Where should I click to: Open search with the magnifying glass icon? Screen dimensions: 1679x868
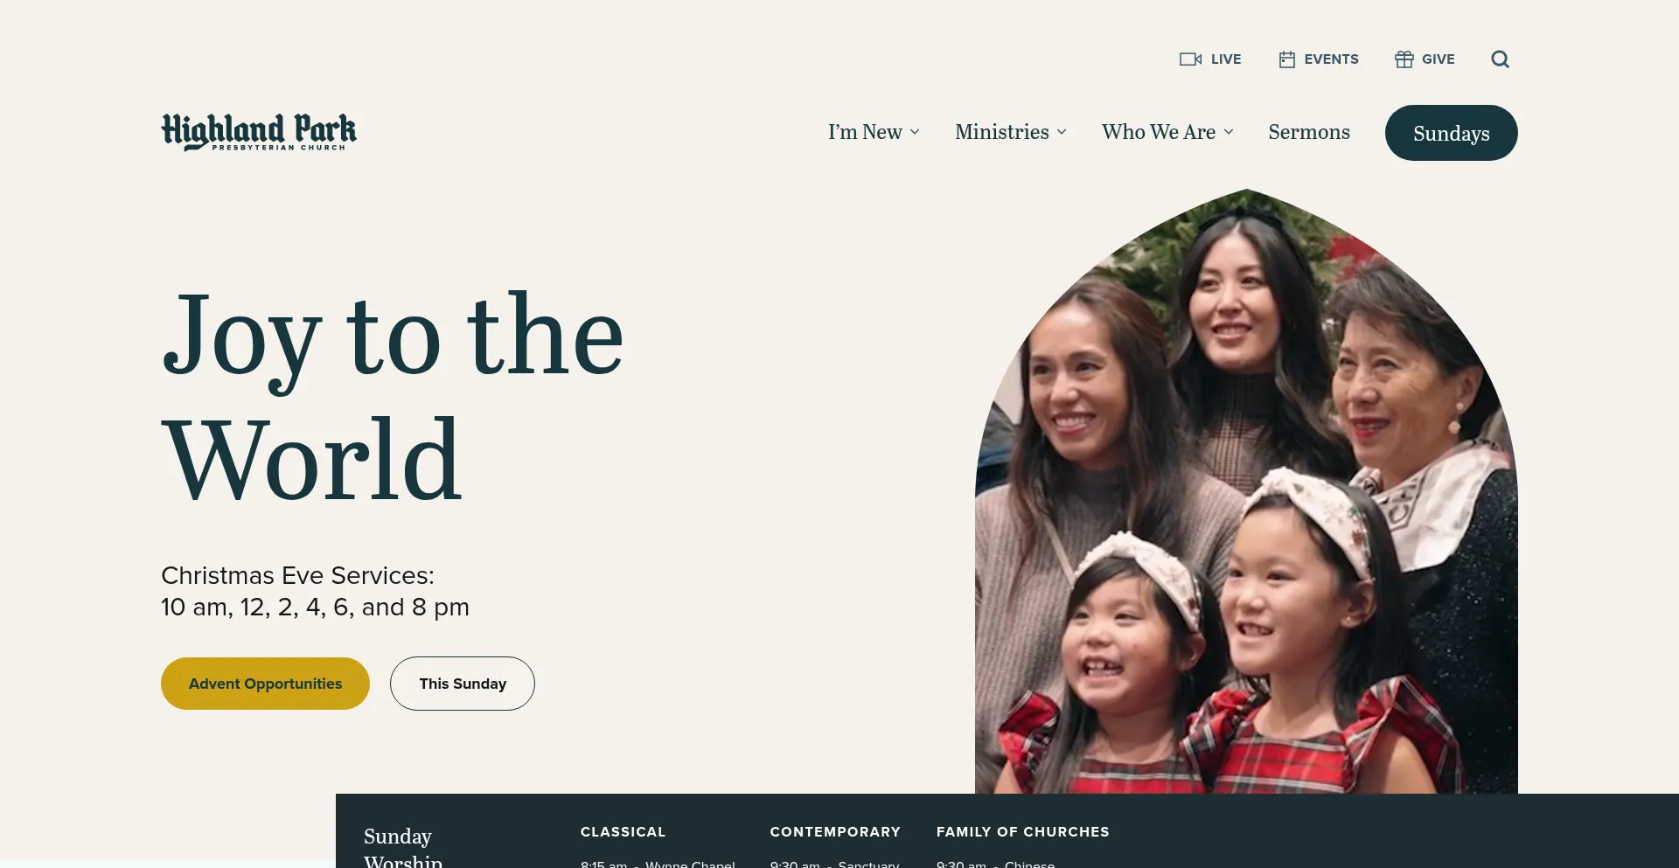1500,59
